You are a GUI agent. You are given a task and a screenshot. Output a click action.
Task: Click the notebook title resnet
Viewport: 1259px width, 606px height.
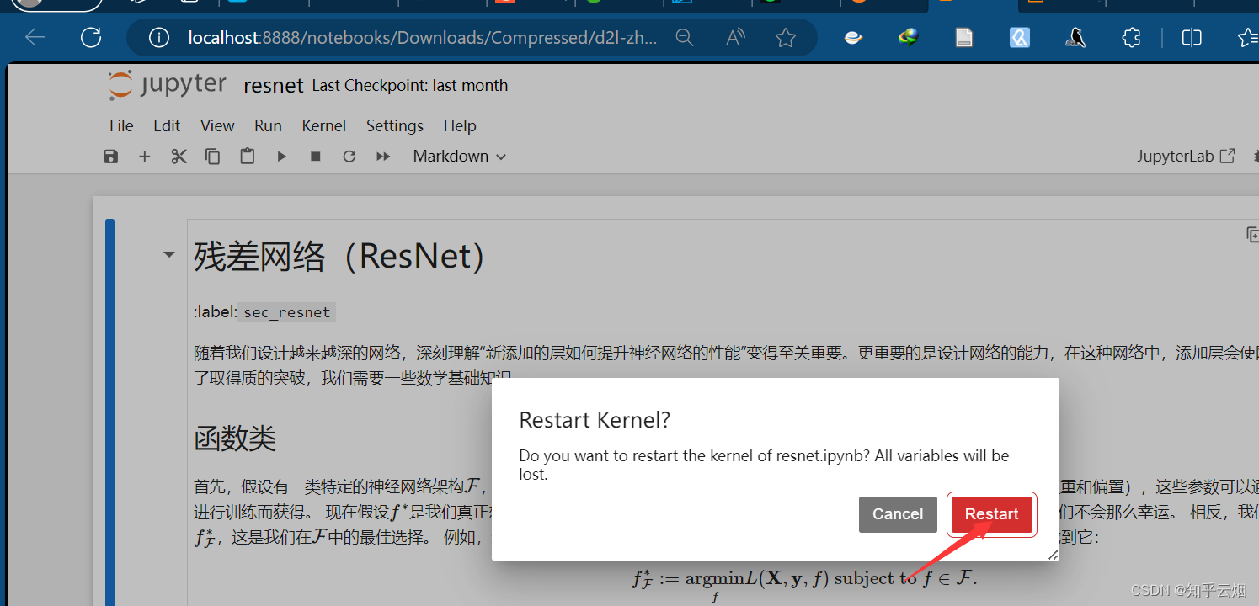point(274,86)
